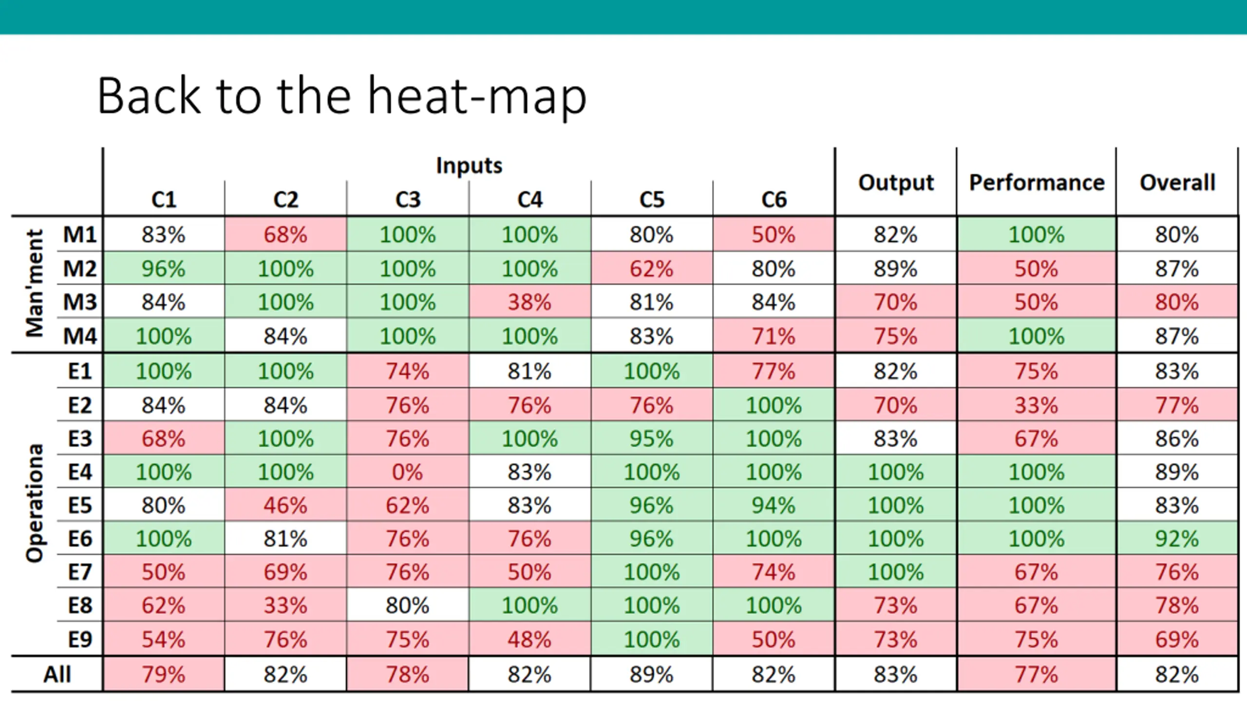Click the Overall column header
This screenshot has height=701, width=1247.
(x=1177, y=183)
